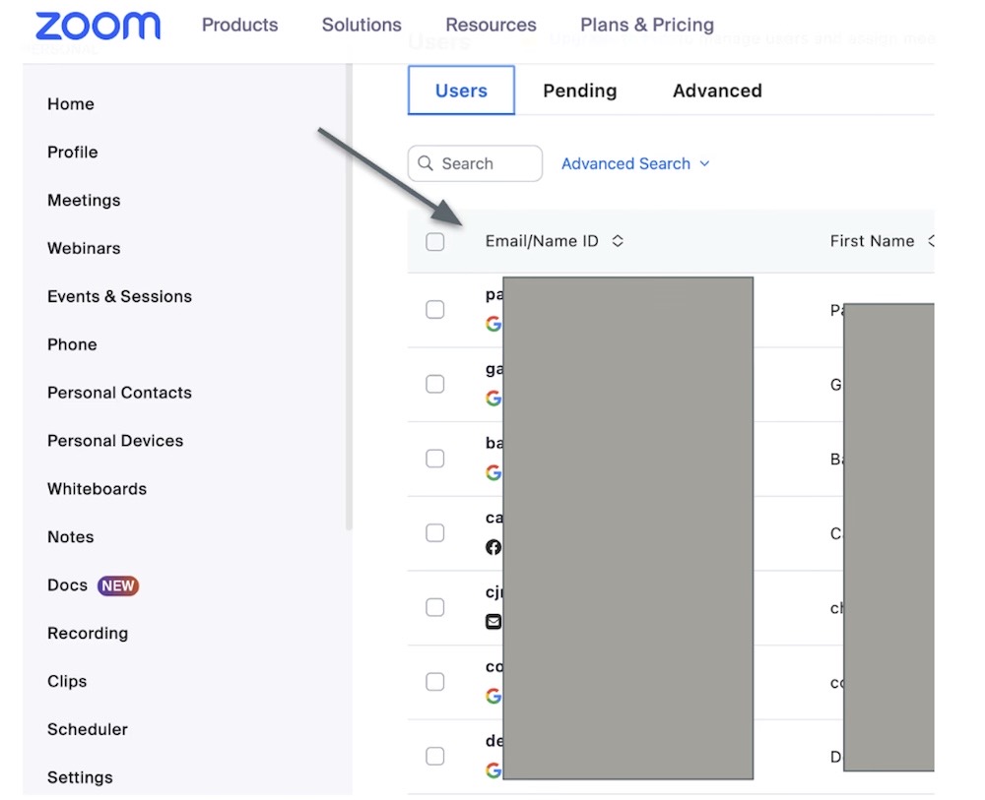This screenshot has height=800, width=985.
Task: Check the select-all checkbox in the table header
Action: (x=435, y=241)
